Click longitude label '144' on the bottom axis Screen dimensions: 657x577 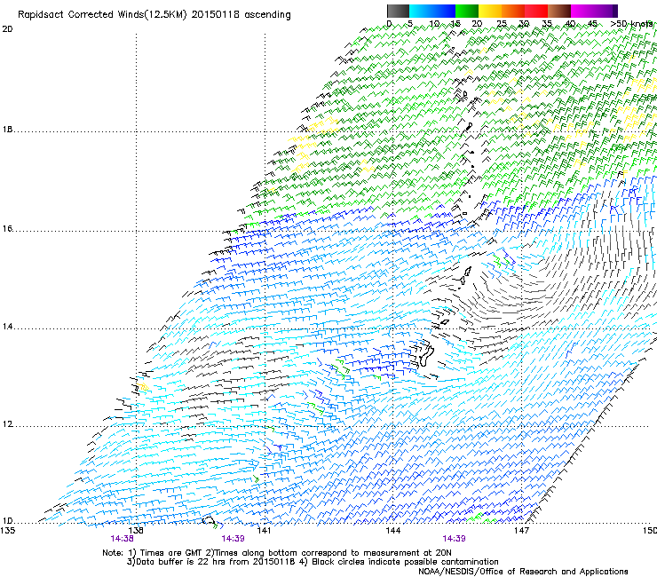[392, 531]
